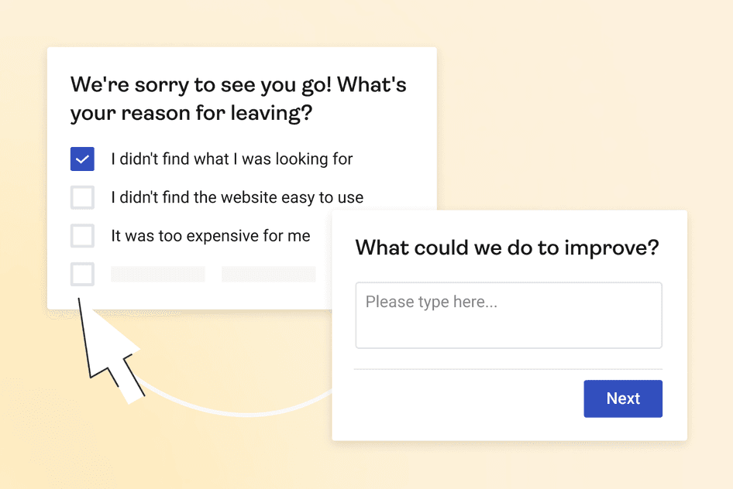
Task: Select the label "I didn't find the website easy to use"
Action: [x=237, y=197]
